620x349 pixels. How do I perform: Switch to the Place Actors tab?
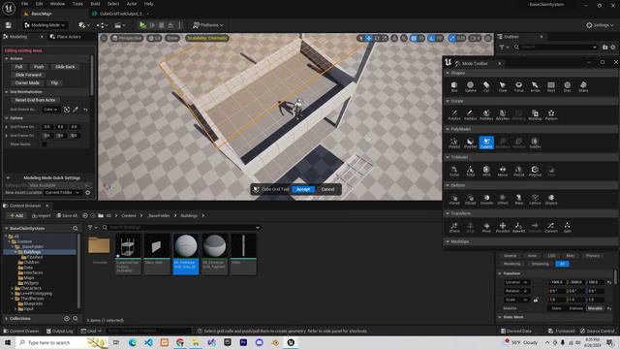65,37
